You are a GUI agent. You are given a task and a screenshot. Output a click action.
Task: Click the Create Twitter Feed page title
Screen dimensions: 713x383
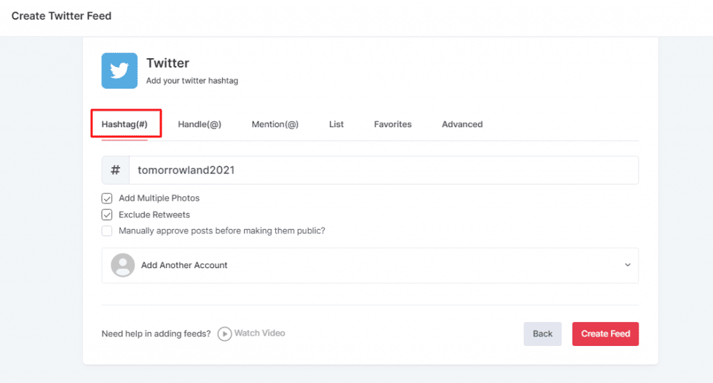61,16
